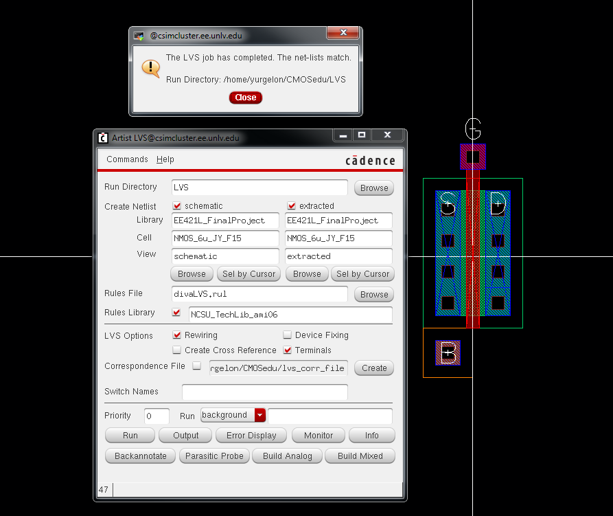The height and width of the screenshot is (516, 613).
Task: Click the Artist LVS window title icon
Action: tap(103, 137)
